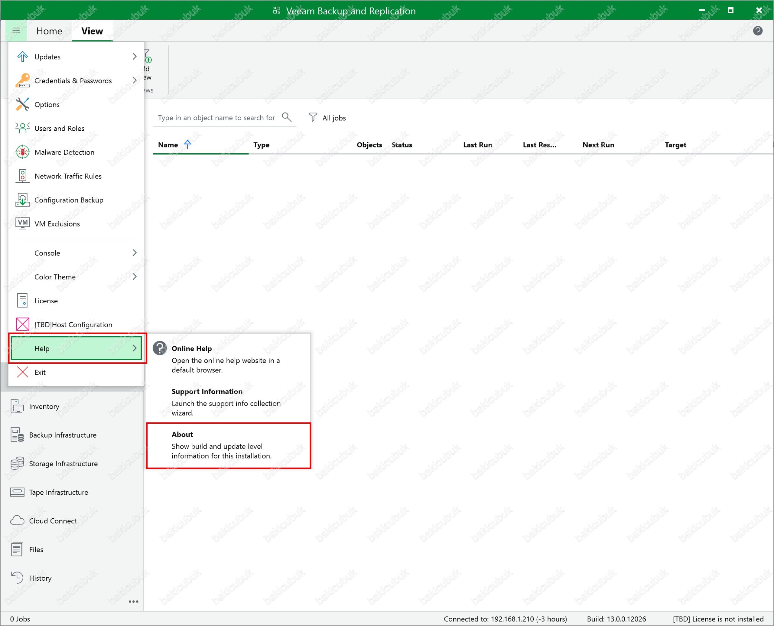The width and height of the screenshot is (774, 626).
Task: Click the Files sidebar icon
Action: (17, 549)
